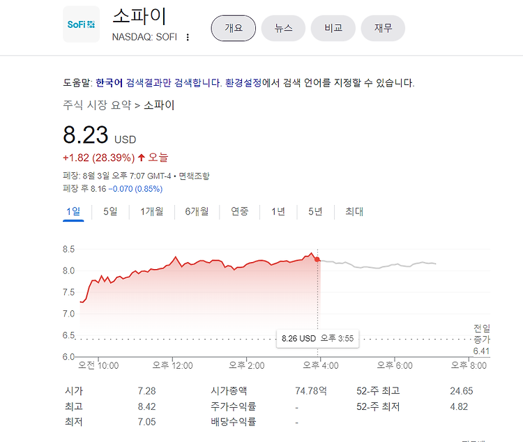
Task: Click the 폐장 후 8.16 after-hours text
Action: 84,189
